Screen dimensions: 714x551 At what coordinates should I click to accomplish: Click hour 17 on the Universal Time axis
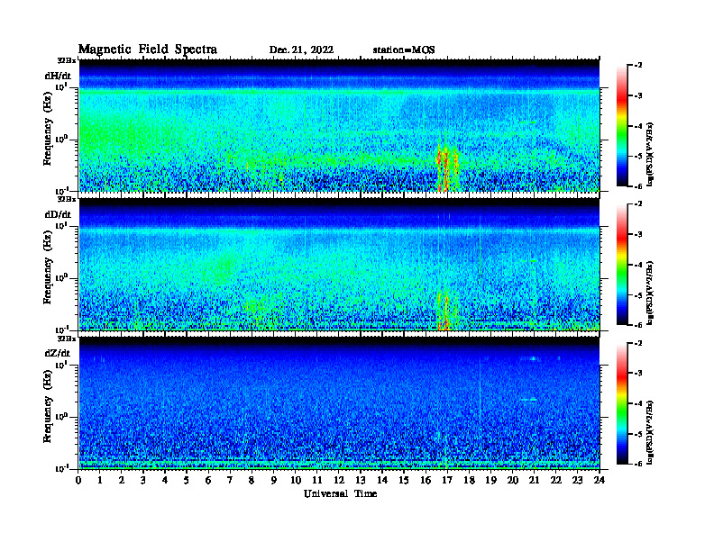click(x=447, y=481)
